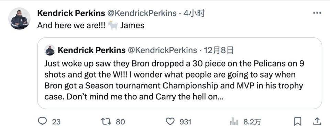This screenshot has height=131, width=330.
Task: Open the three-dot more options menu
Action: pos(317,13)
